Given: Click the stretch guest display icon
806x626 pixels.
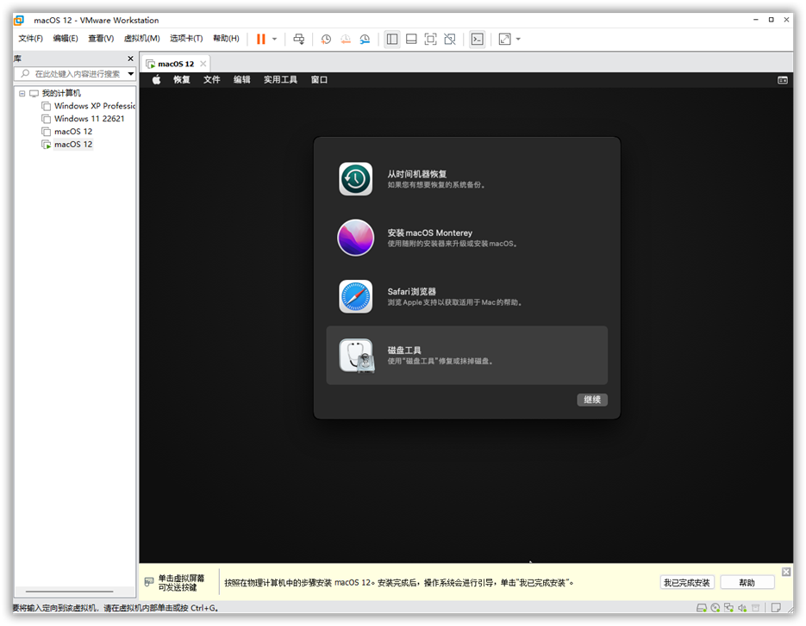Looking at the screenshot, I should pyautogui.click(x=505, y=39).
